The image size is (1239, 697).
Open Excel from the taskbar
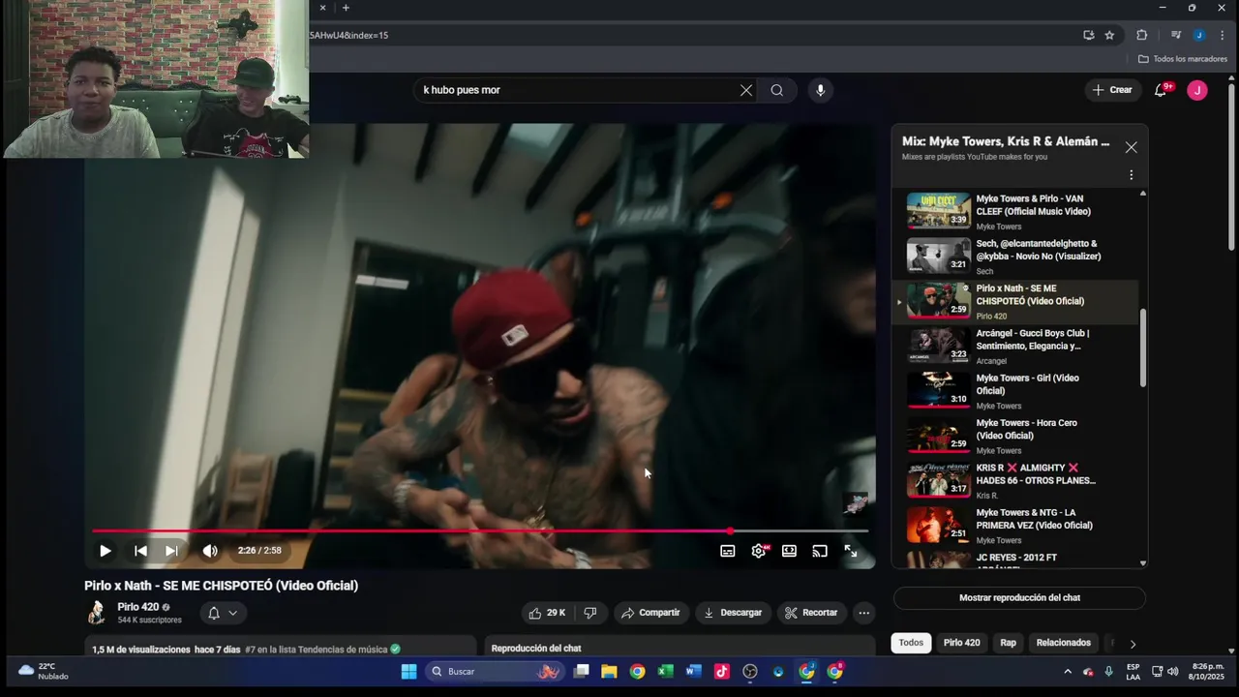click(x=665, y=672)
